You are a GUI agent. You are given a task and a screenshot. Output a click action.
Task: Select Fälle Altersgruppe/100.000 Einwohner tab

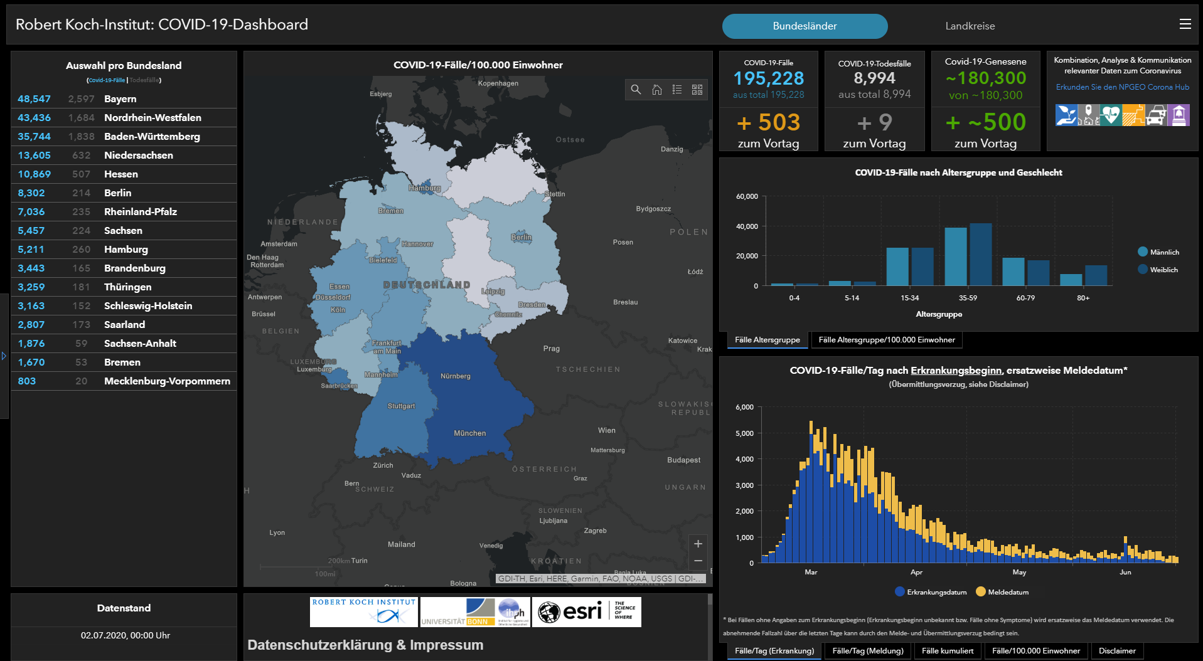pyautogui.click(x=886, y=340)
